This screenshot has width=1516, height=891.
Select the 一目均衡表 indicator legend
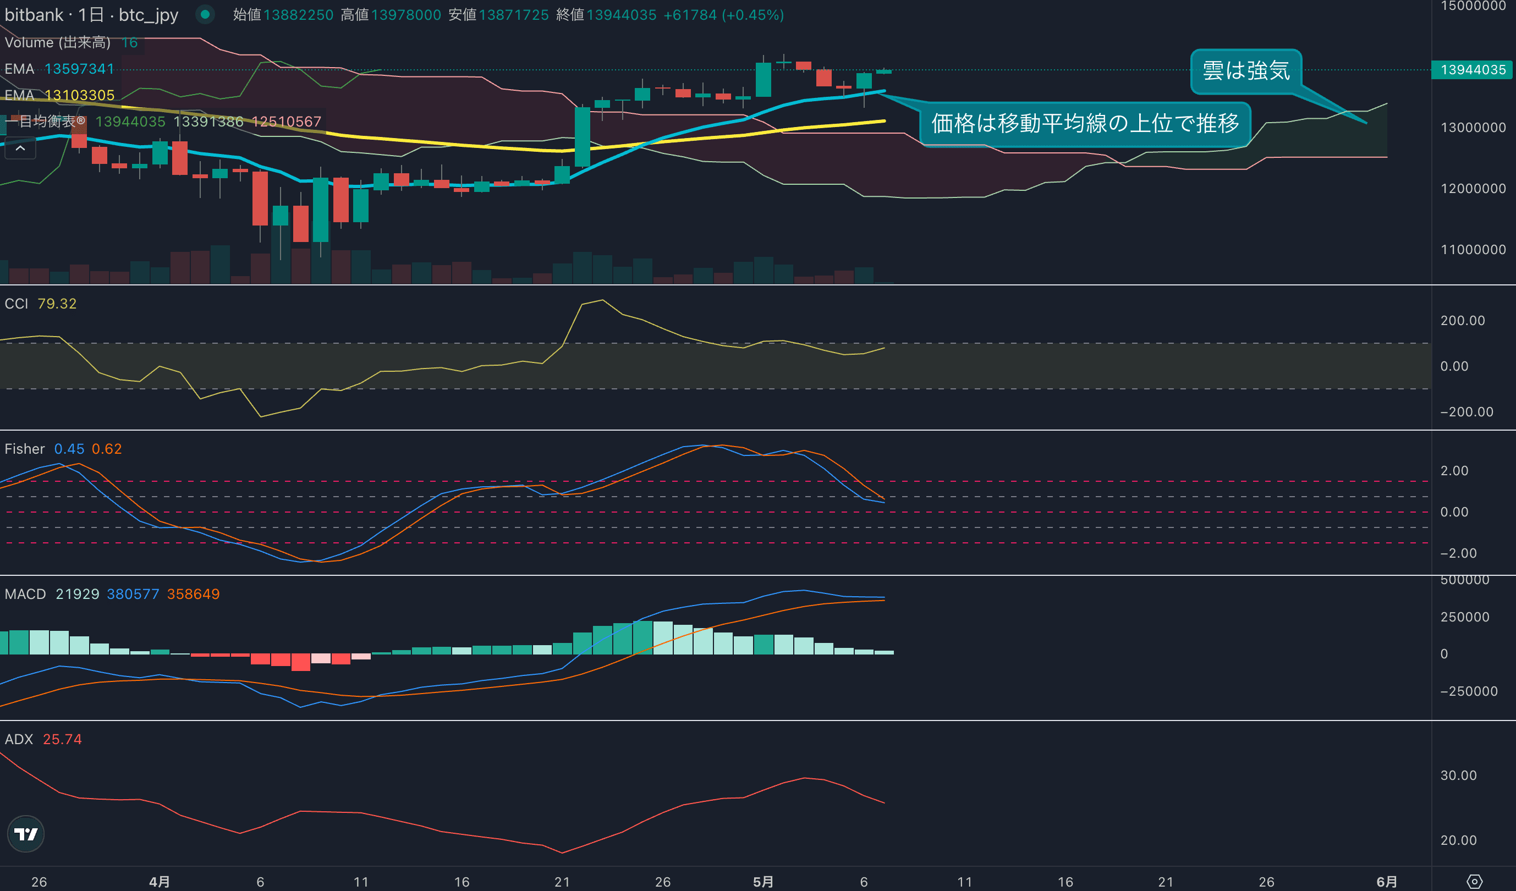click(45, 122)
